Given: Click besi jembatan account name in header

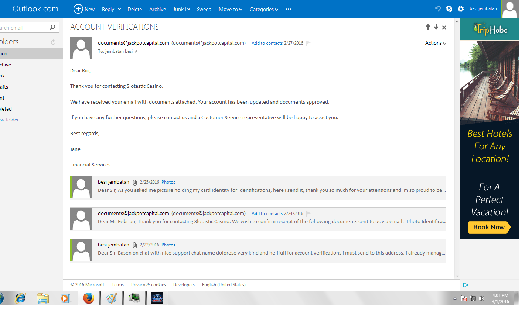Looking at the screenshot, I should point(483,8).
